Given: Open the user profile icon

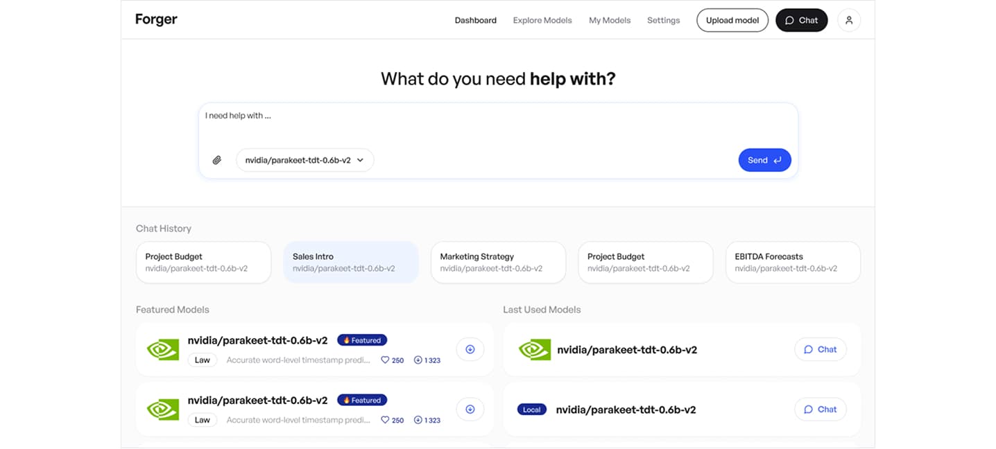Looking at the screenshot, I should click(x=849, y=20).
